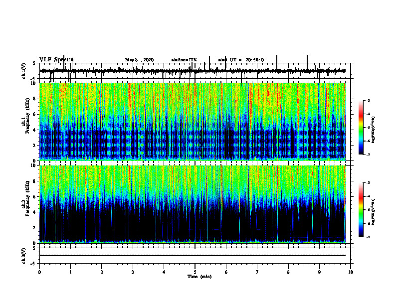Click the time axis tick label "10" at bottom right
This screenshot has width=395, height=305.
point(351,272)
